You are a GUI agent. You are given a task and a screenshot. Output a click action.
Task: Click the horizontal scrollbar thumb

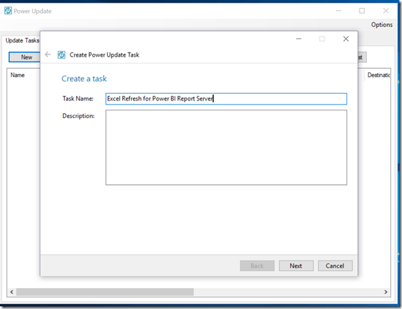(x=105, y=292)
